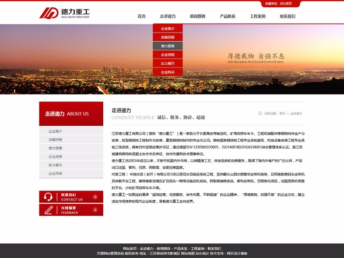Viewport: 344px width, 258px height.
Task: Open 企业风采 in the left sidebar list
Action: click(x=71, y=174)
